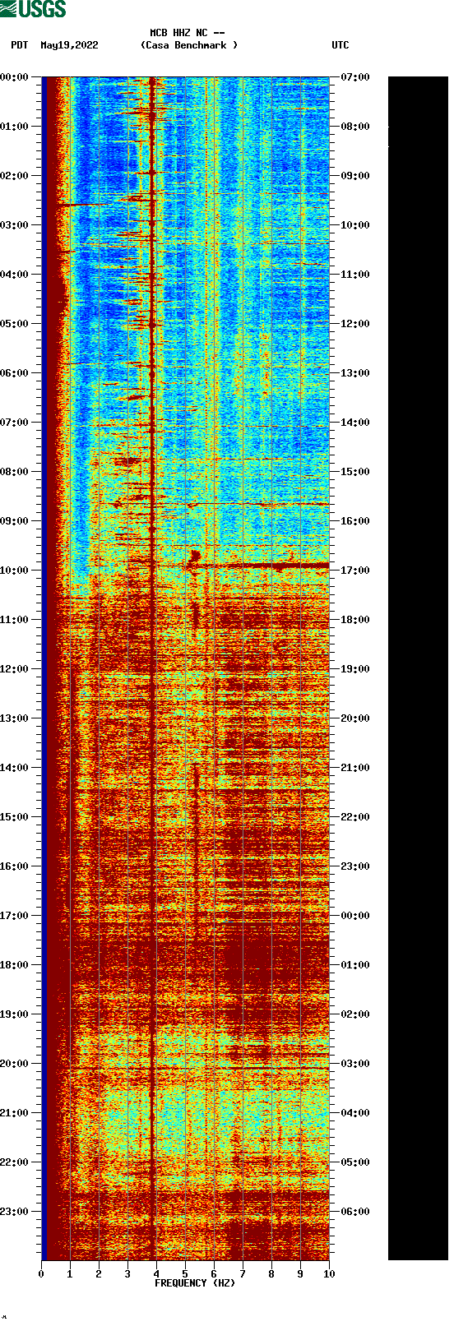Click the (Casa Benchmark ) subtitle
The width and height of the screenshot is (454, 1326).
[x=189, y=45]
